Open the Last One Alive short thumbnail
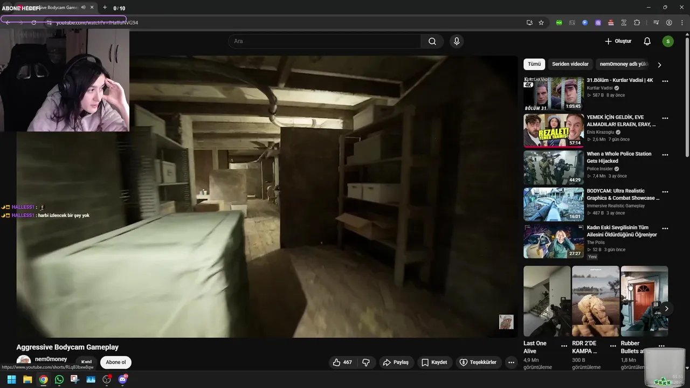 (x=547, y=301)
